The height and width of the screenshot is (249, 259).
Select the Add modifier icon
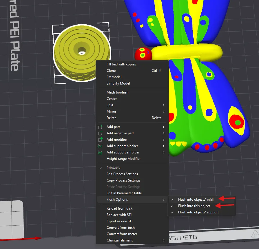pos(101,140)
